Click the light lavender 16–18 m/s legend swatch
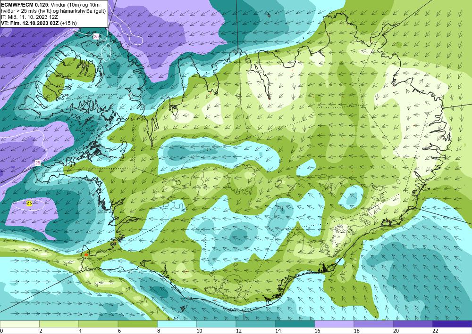 point(334,324)
